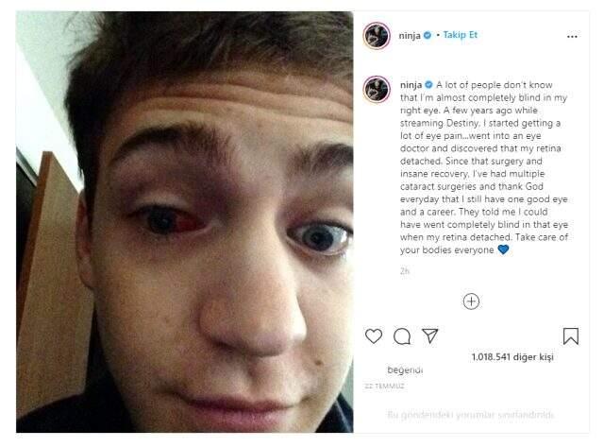Open the three-dot more options menu
Screen dimensions: 604x447
572,36
